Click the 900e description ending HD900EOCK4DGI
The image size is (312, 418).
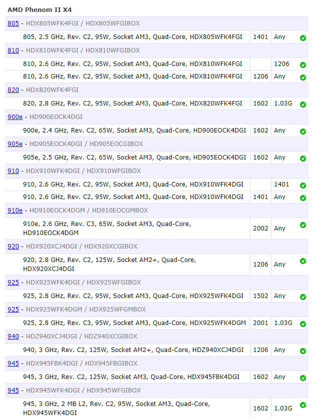pyautogui.click(x=134, y=130)
